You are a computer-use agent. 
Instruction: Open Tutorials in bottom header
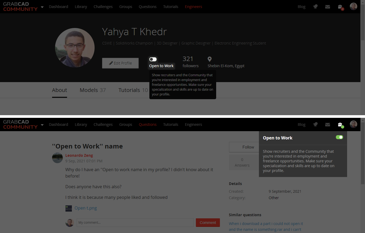point(171,124)
